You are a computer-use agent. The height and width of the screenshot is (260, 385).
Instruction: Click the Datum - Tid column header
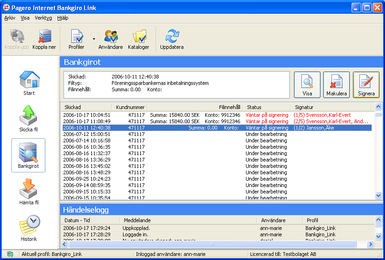pos(90,220)
